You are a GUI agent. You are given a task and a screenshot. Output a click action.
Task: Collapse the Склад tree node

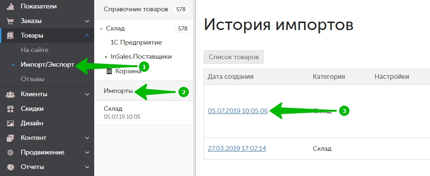click(101, 29)
